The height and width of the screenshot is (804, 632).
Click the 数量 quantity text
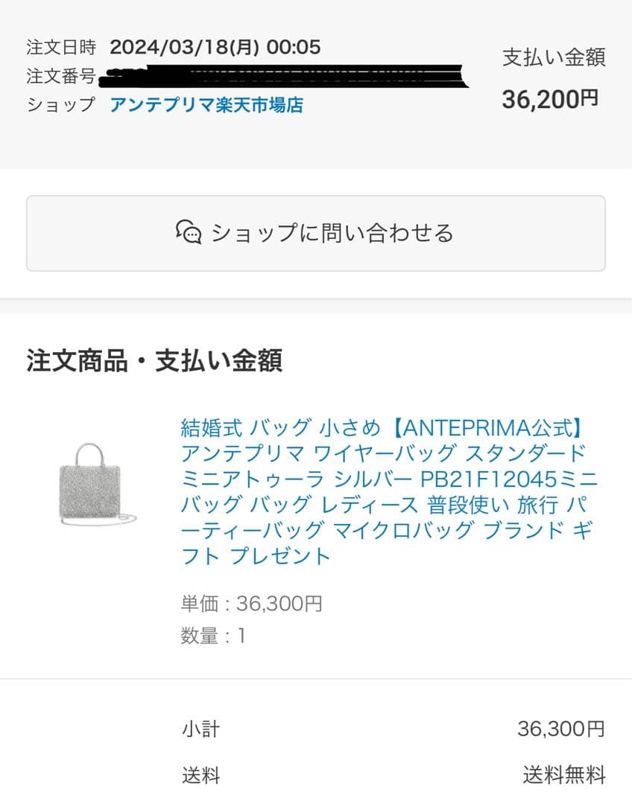(212, 636)
